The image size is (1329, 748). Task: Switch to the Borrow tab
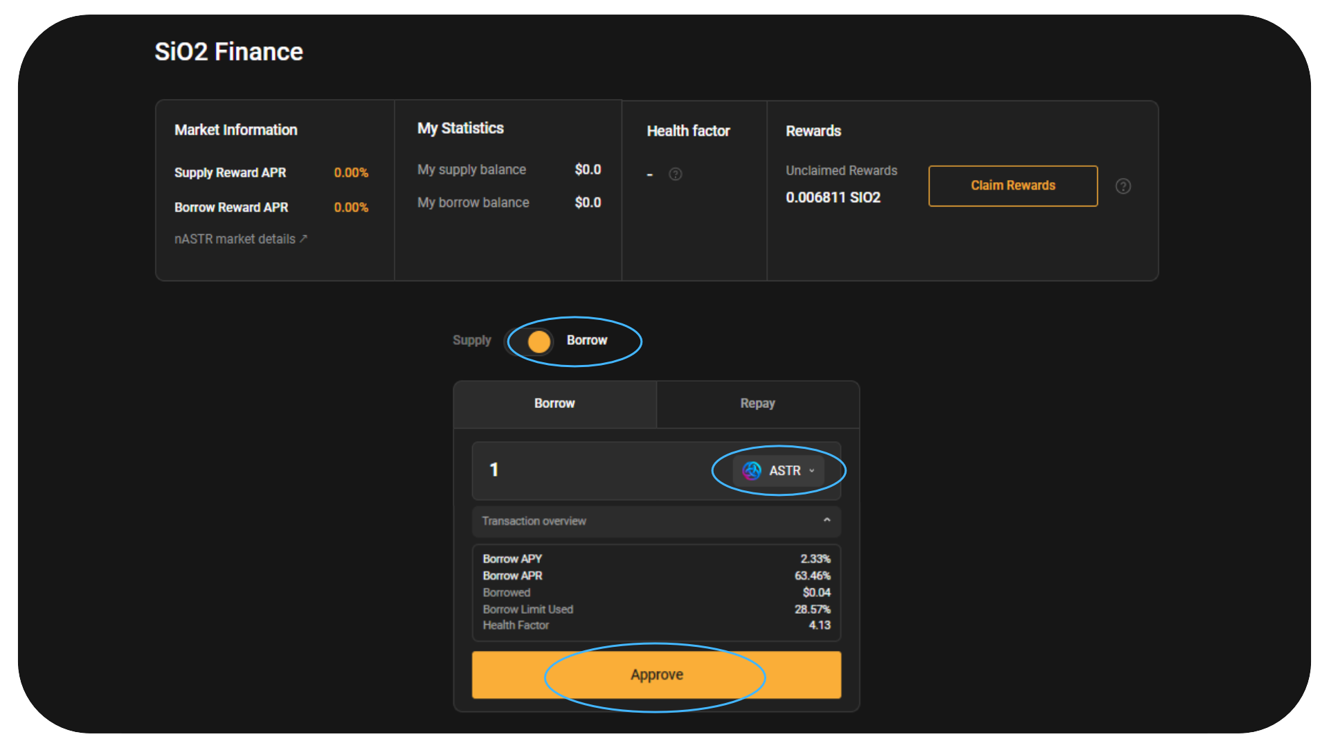coord(554,404)
